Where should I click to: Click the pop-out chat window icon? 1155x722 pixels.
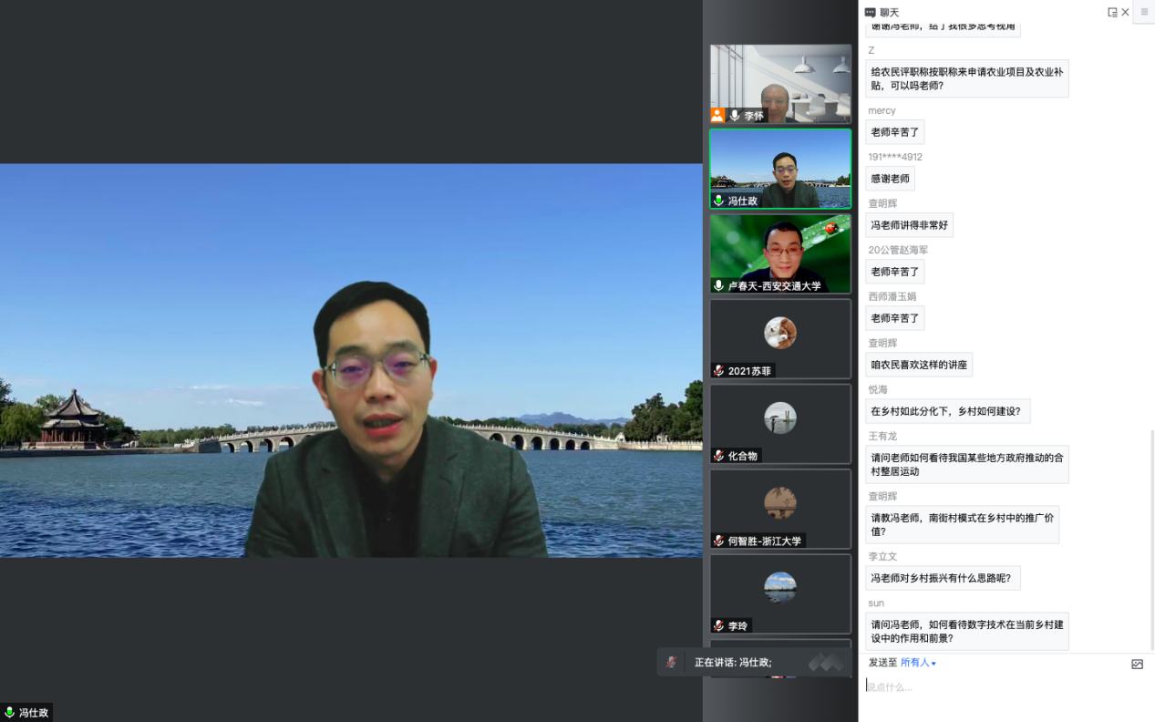(1112, 13)
